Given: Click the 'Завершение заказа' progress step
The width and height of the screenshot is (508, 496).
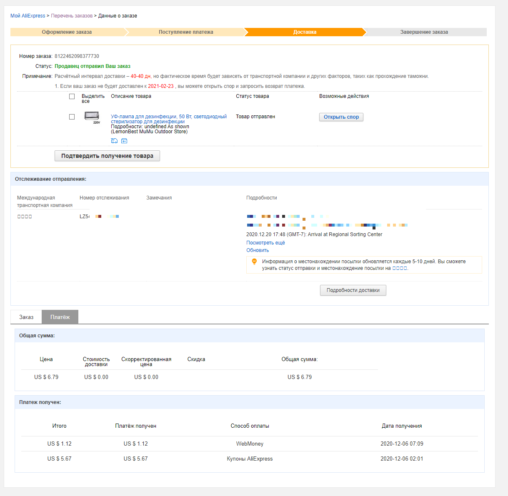Looking at the screenshot, I should (x=424, y=32).
